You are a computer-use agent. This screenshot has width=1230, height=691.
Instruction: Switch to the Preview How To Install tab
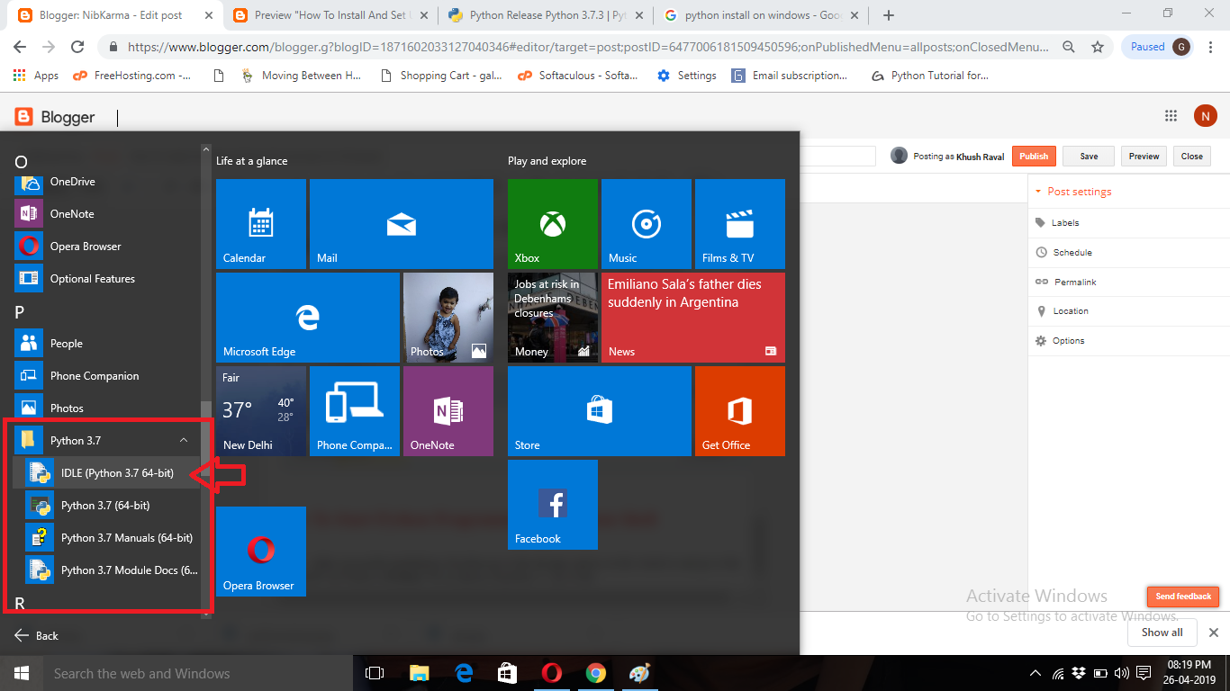coord(329,15)
